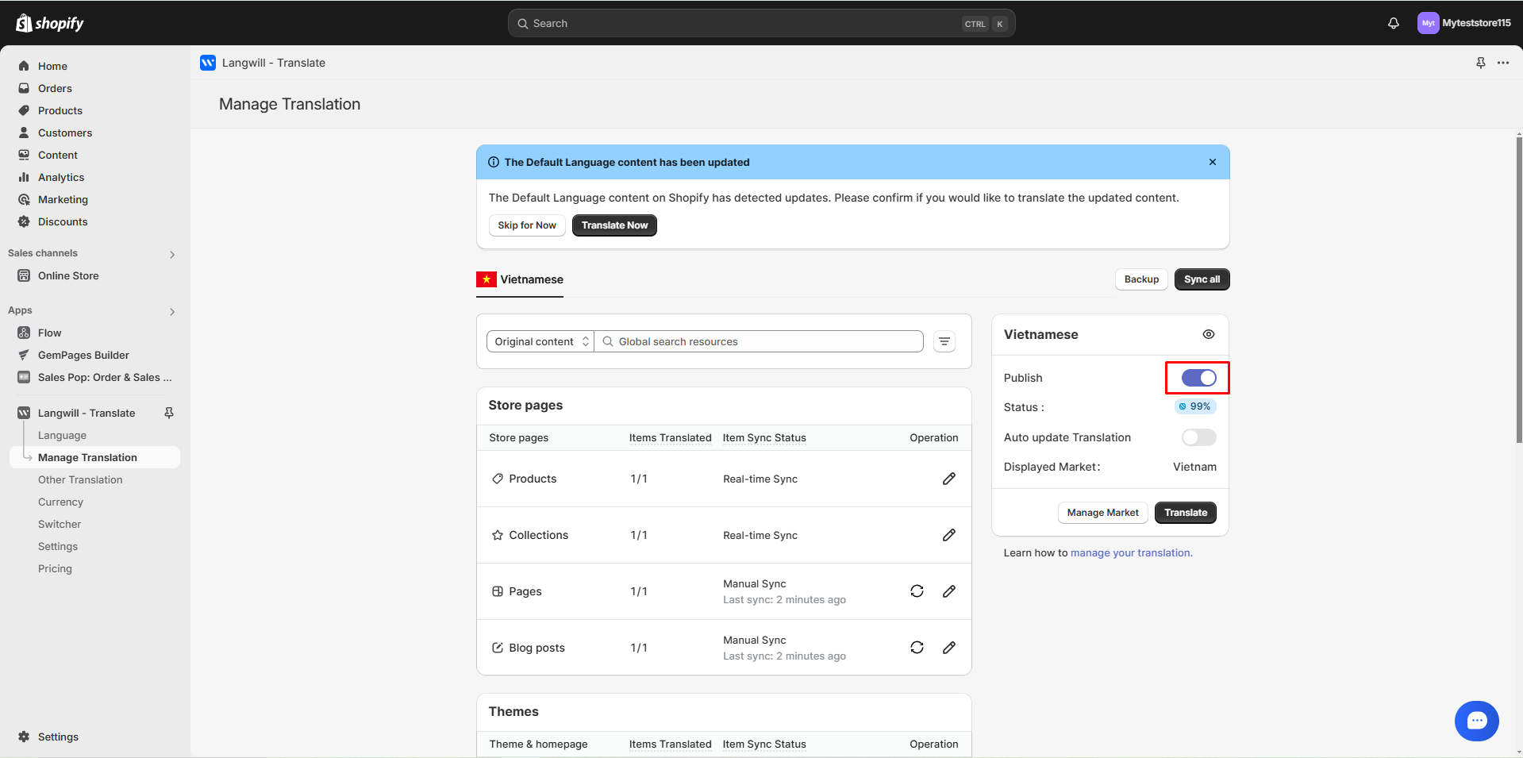Sync Blog posts with refresh icon

[917, 647]
